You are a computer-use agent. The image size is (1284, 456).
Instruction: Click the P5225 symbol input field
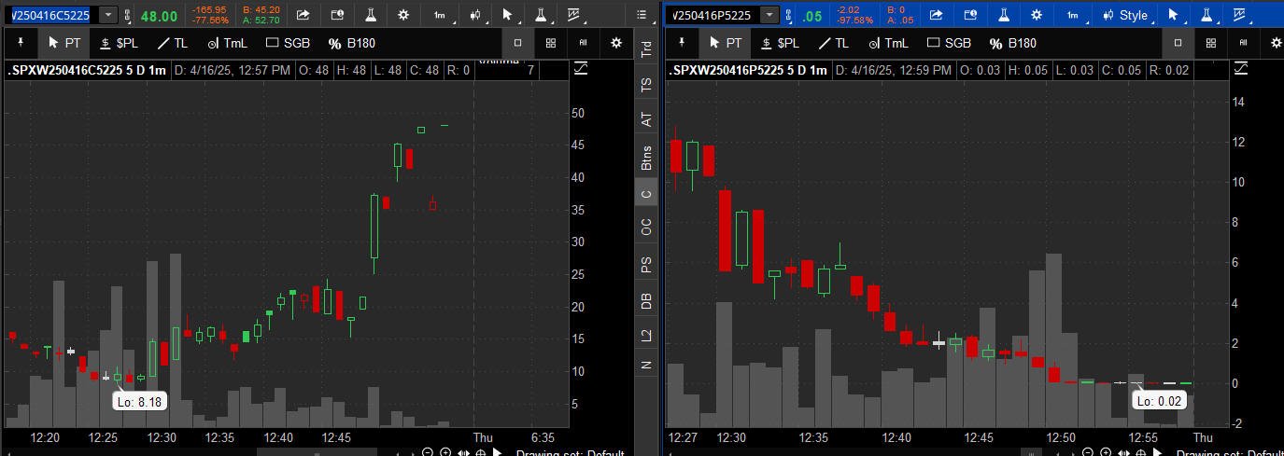[712, 15]
